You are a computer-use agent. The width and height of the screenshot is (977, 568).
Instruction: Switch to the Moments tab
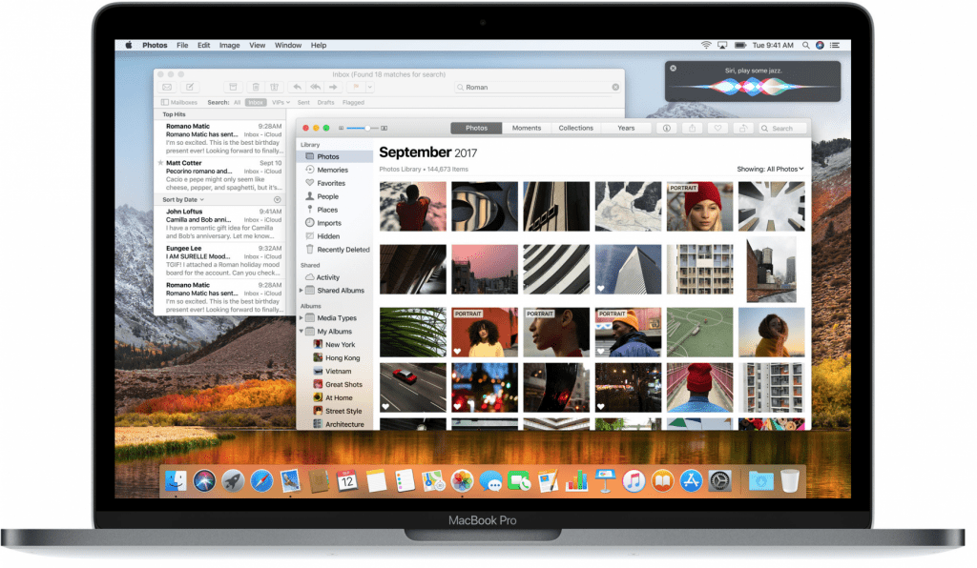click(x=527, y=128)
